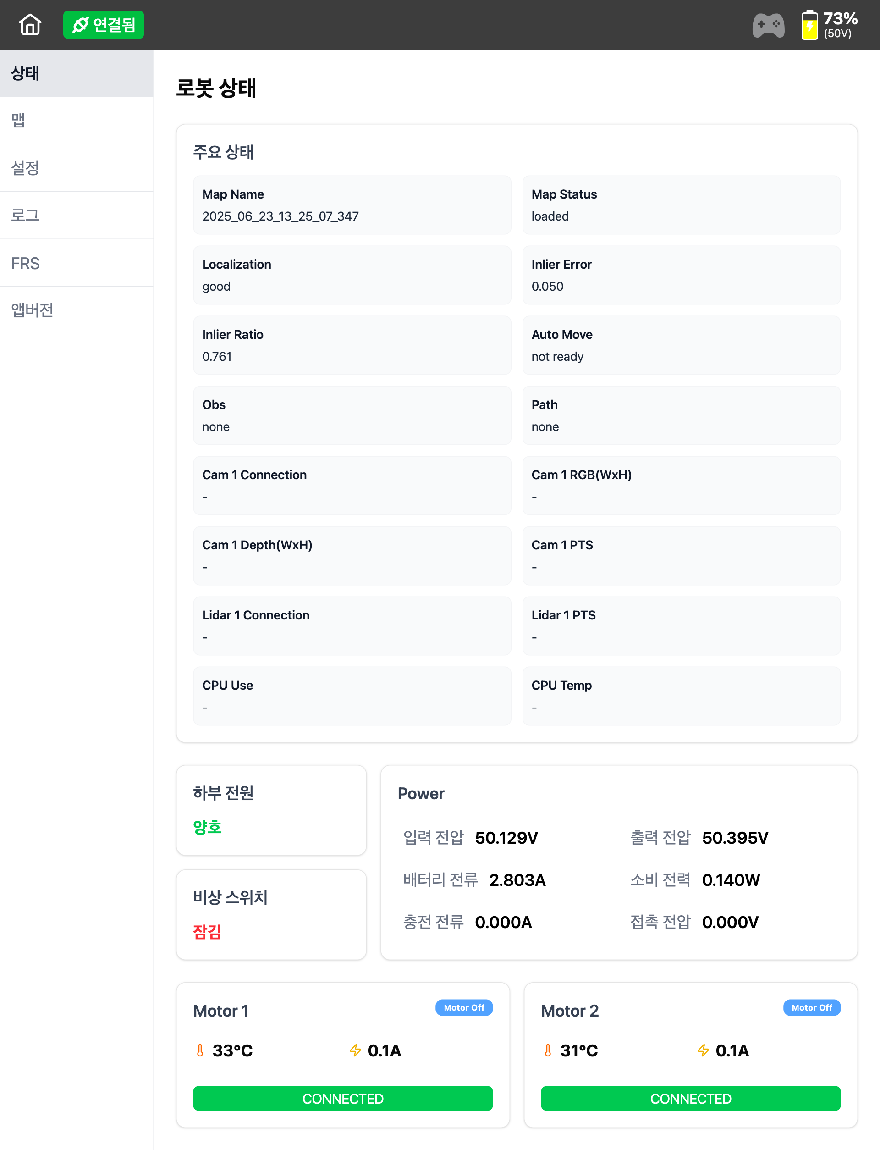
Task: Click battery percentage 73% text
Action: click(x=840, y=18)
